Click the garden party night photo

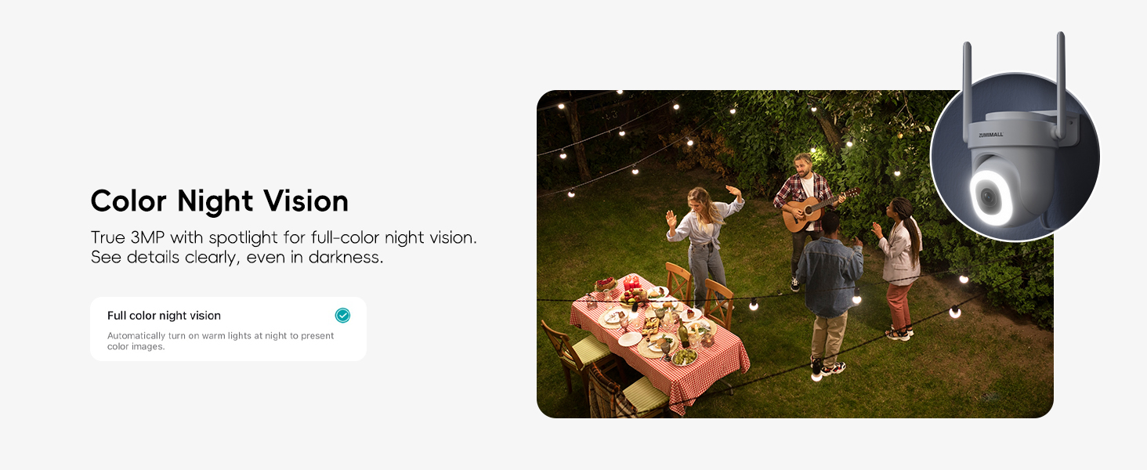pyautogui.click(x=794, y=254)
